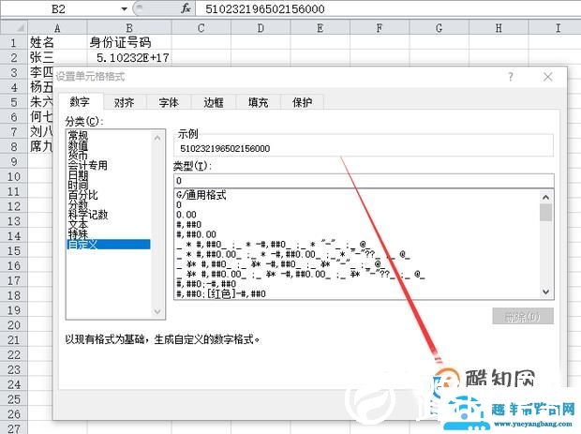This screenshot has width=581, height=434.
Task: Click the category list scroll down arrow
Action: click(157, 311)
